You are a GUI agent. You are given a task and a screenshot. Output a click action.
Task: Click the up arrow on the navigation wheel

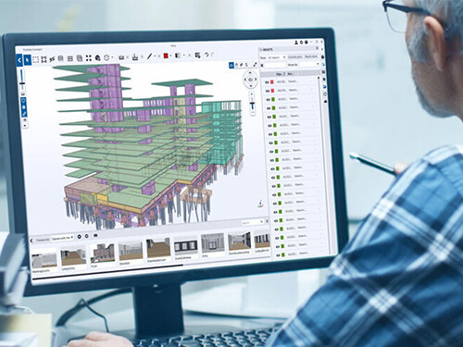coord(250,73)
